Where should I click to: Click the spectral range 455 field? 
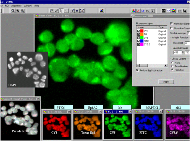pos(178,52)
